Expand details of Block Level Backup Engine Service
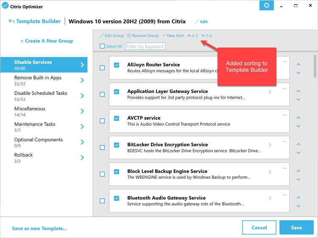 pos(270,172)
